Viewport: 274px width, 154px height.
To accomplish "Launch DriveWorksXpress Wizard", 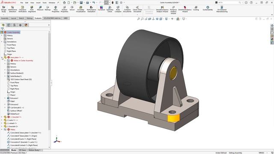I will tap(185, 9).
